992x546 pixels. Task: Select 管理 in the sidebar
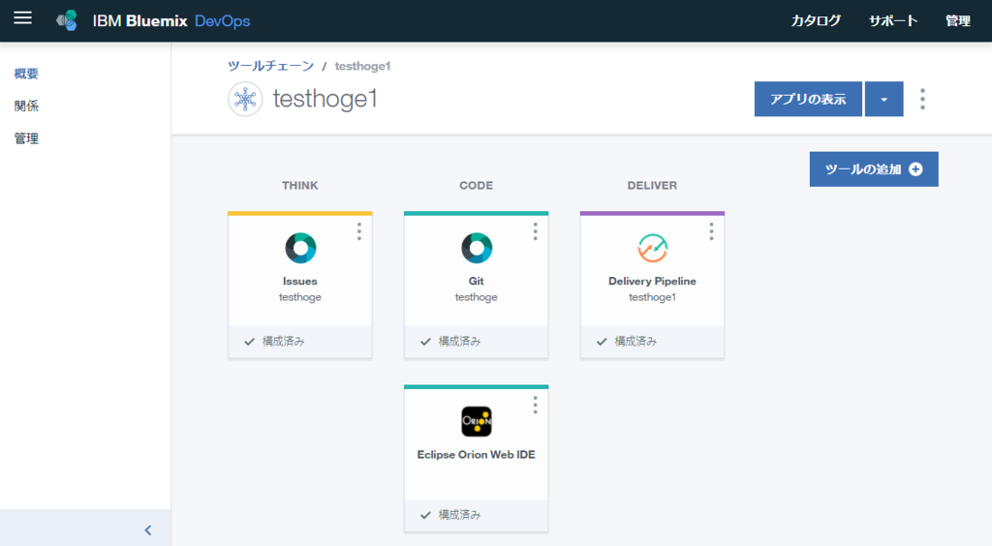point(26,138)
